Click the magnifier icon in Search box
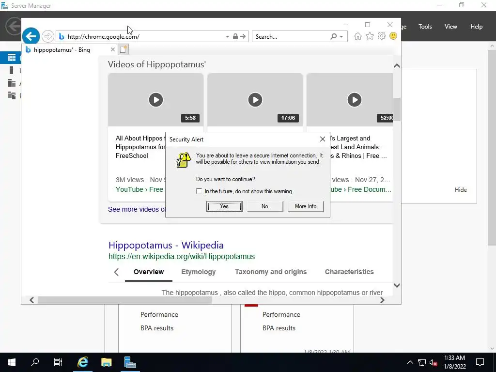Image resolution: width=496 pixels, height=372 pixels. pos(333,36)
